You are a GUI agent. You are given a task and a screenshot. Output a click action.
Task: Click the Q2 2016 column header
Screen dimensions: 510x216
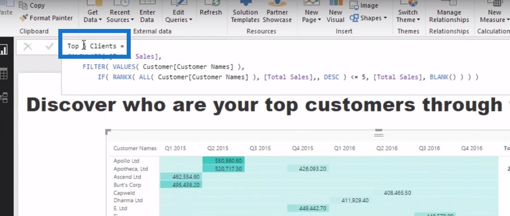[387, 148]
